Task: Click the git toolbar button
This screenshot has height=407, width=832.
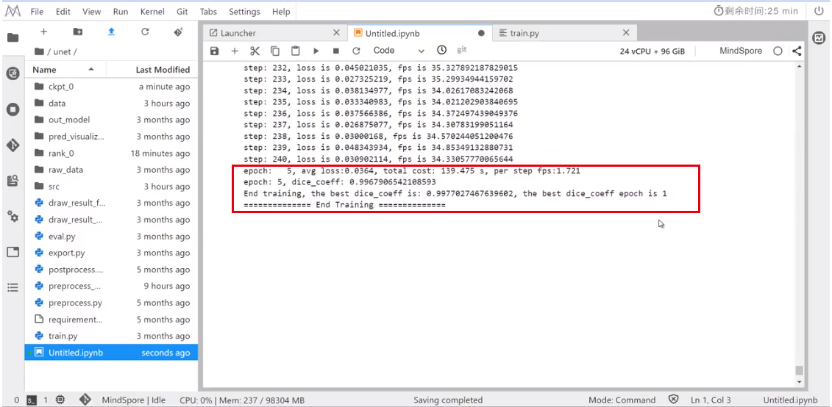Action: [x=462, y=50]
